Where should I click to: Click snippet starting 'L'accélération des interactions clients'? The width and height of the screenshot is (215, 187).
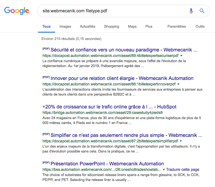pyautogui.click(x=122, y=92)
